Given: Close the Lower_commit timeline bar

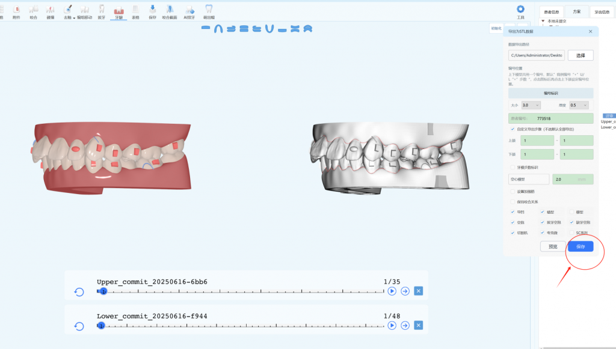Looking at the screenshot, I should [419, 326].
